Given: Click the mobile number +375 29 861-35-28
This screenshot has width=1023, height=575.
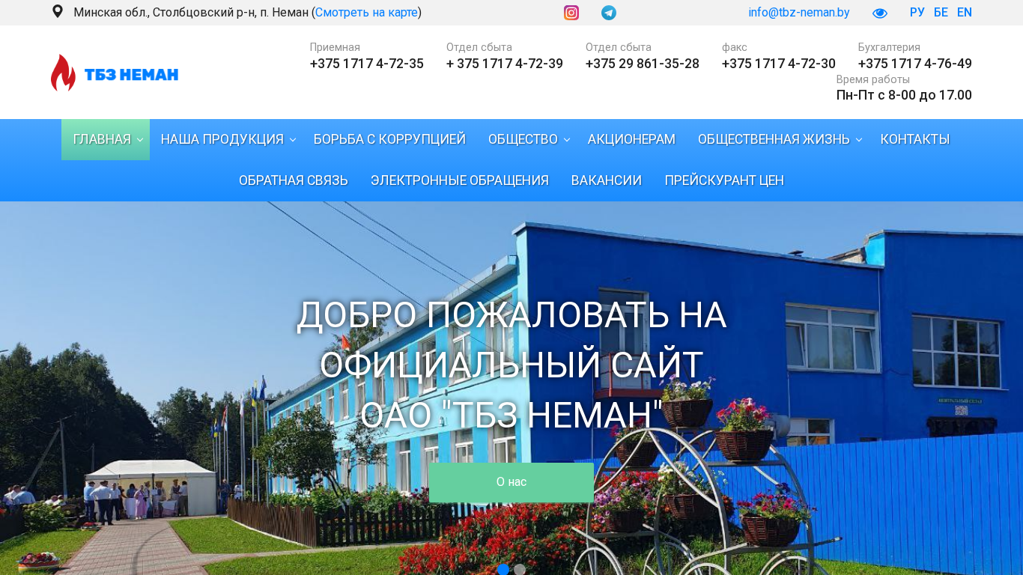Looking at the screenshot, I should [643, 64].
